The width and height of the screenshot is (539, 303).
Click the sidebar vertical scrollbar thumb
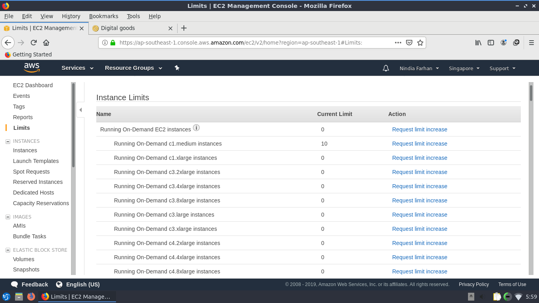(73, 125)
